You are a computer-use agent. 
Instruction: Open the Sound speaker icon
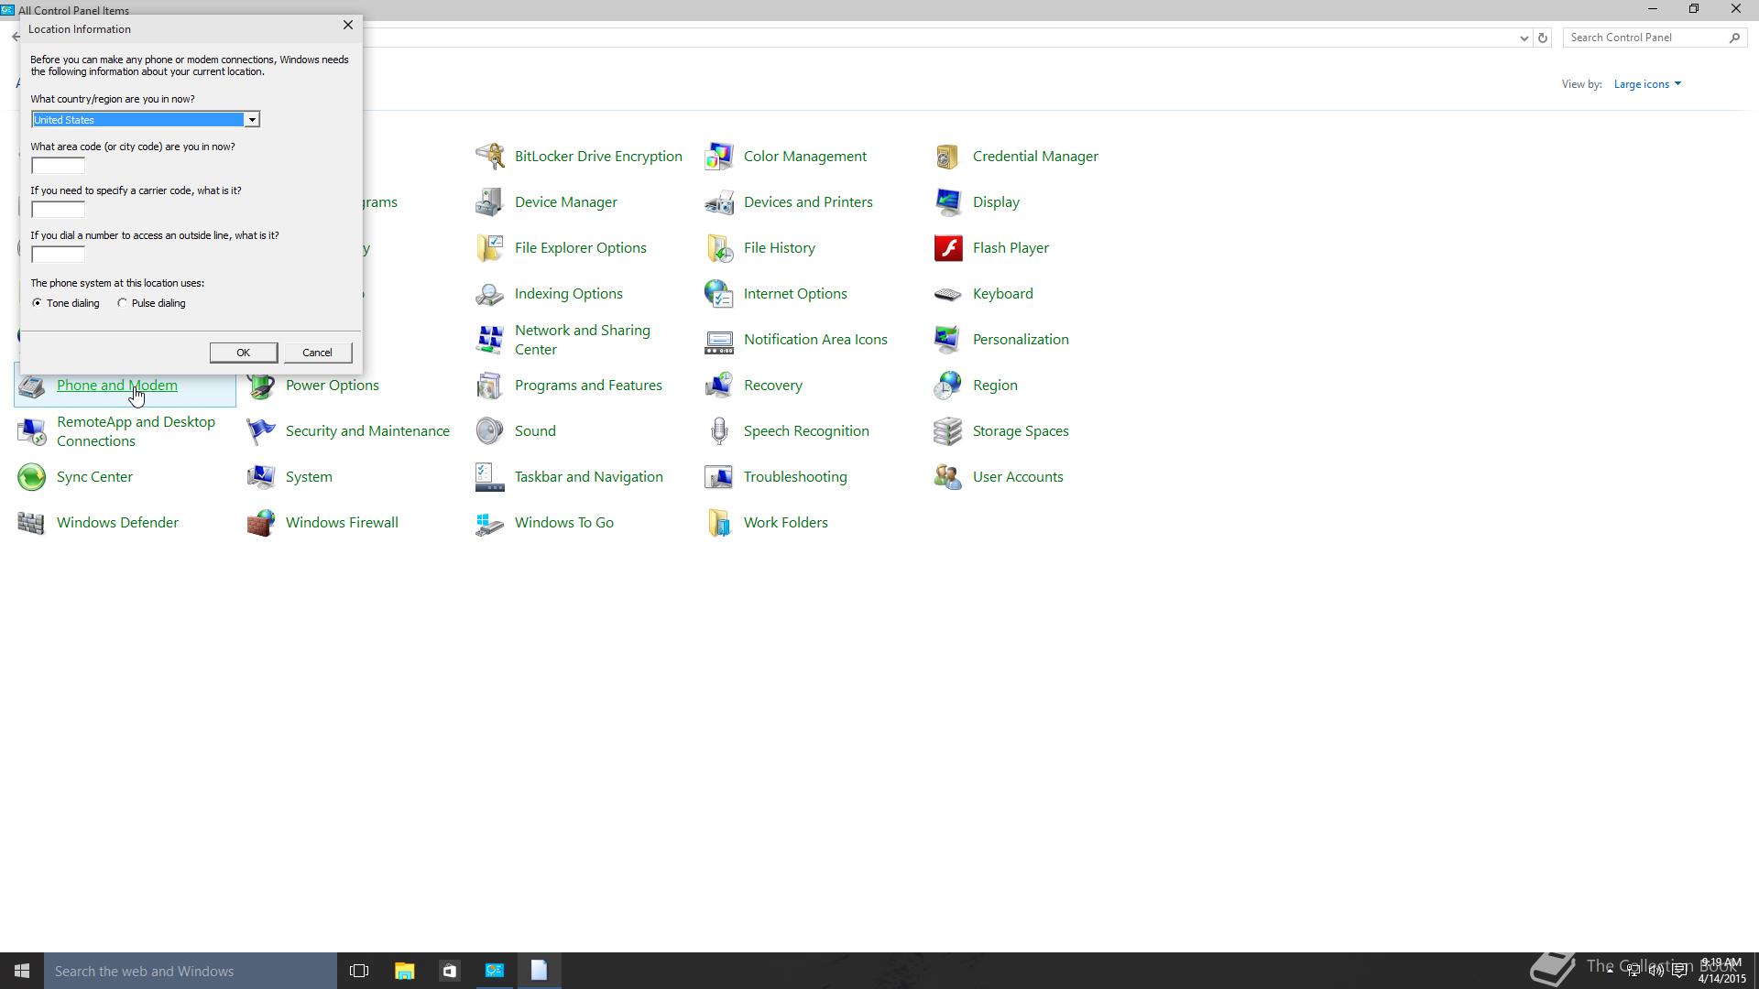[x=490, y=431]
